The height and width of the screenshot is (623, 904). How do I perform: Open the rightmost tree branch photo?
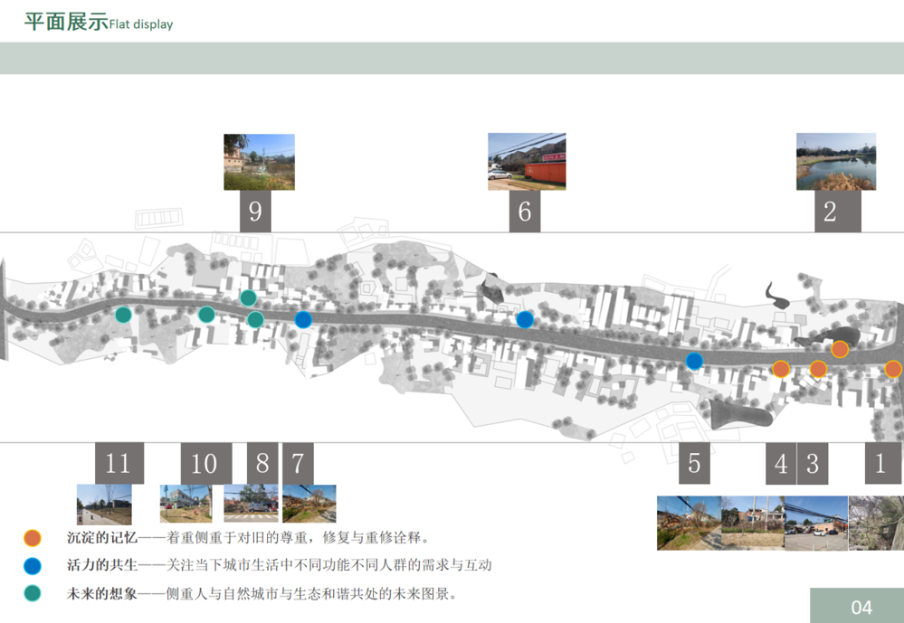[x=876, y=524]
